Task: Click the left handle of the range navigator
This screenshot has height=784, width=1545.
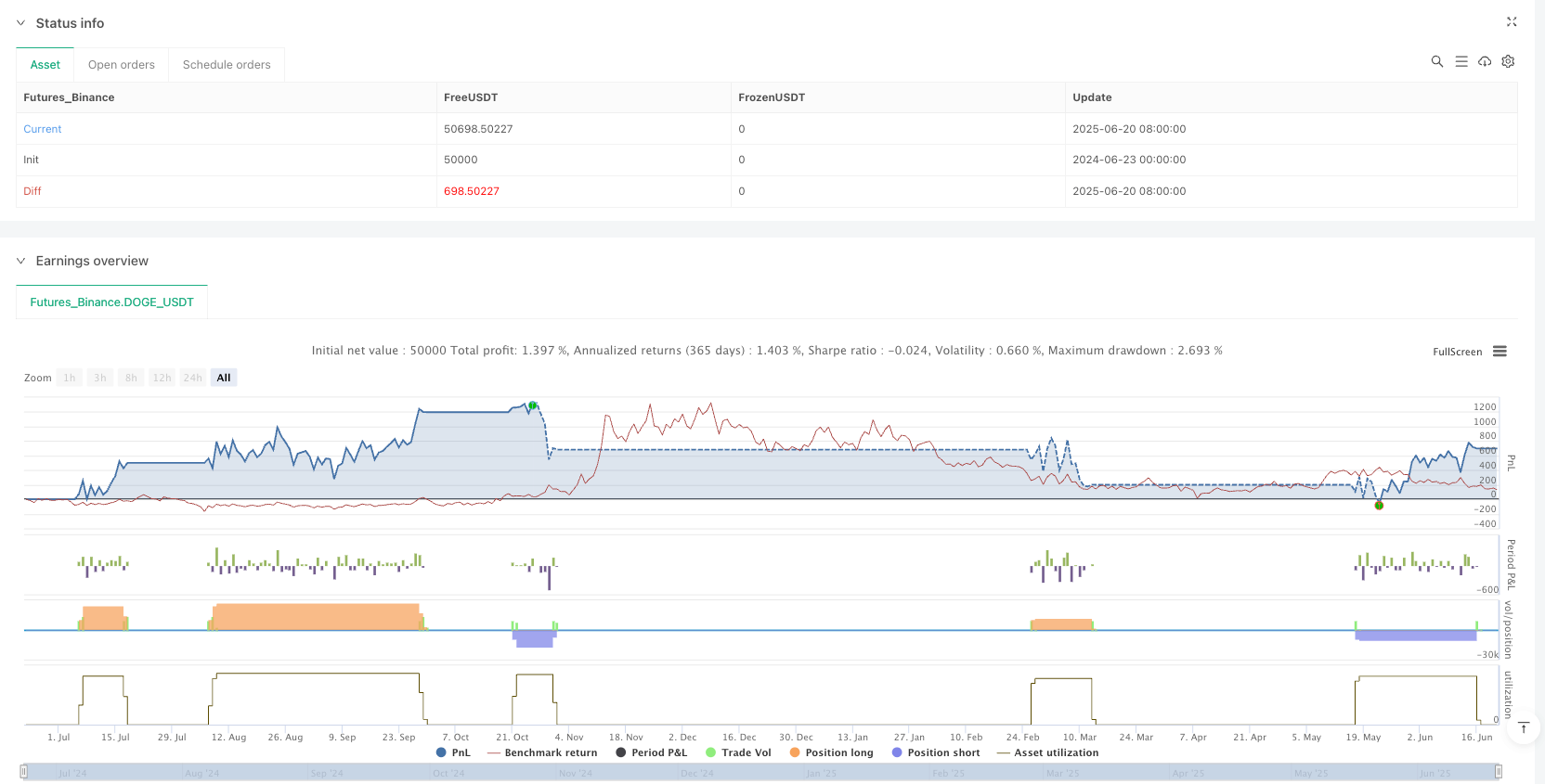Action: (24, 772)
